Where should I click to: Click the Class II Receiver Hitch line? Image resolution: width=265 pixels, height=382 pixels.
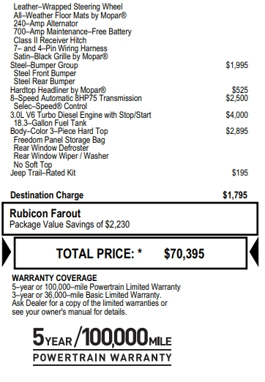(x=50, y=40)
